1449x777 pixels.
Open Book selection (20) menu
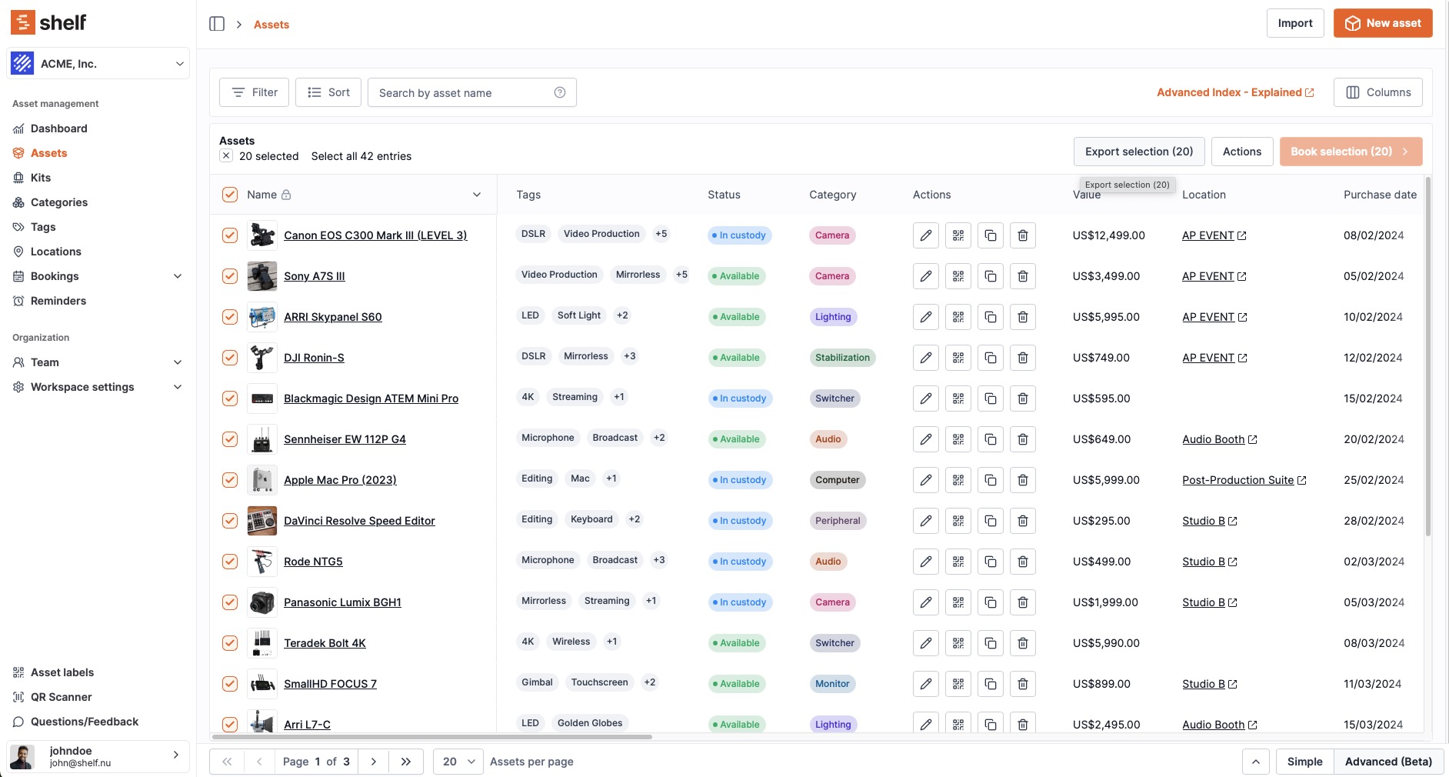(1351, 152)
